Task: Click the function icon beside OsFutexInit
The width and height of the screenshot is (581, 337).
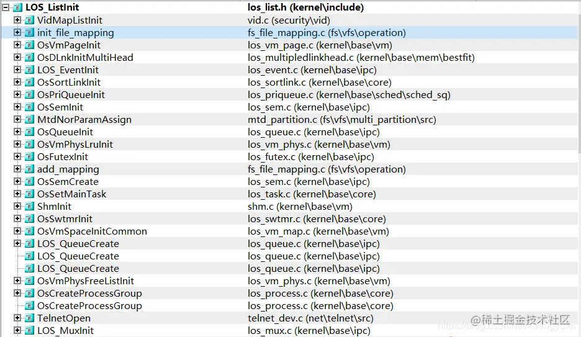Action: click(x=29, y=156)
